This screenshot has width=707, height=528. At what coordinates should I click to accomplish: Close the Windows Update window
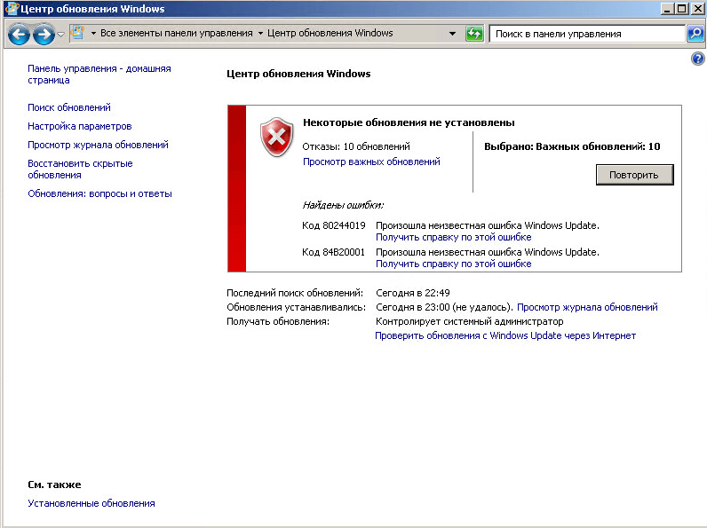(697, 9)
